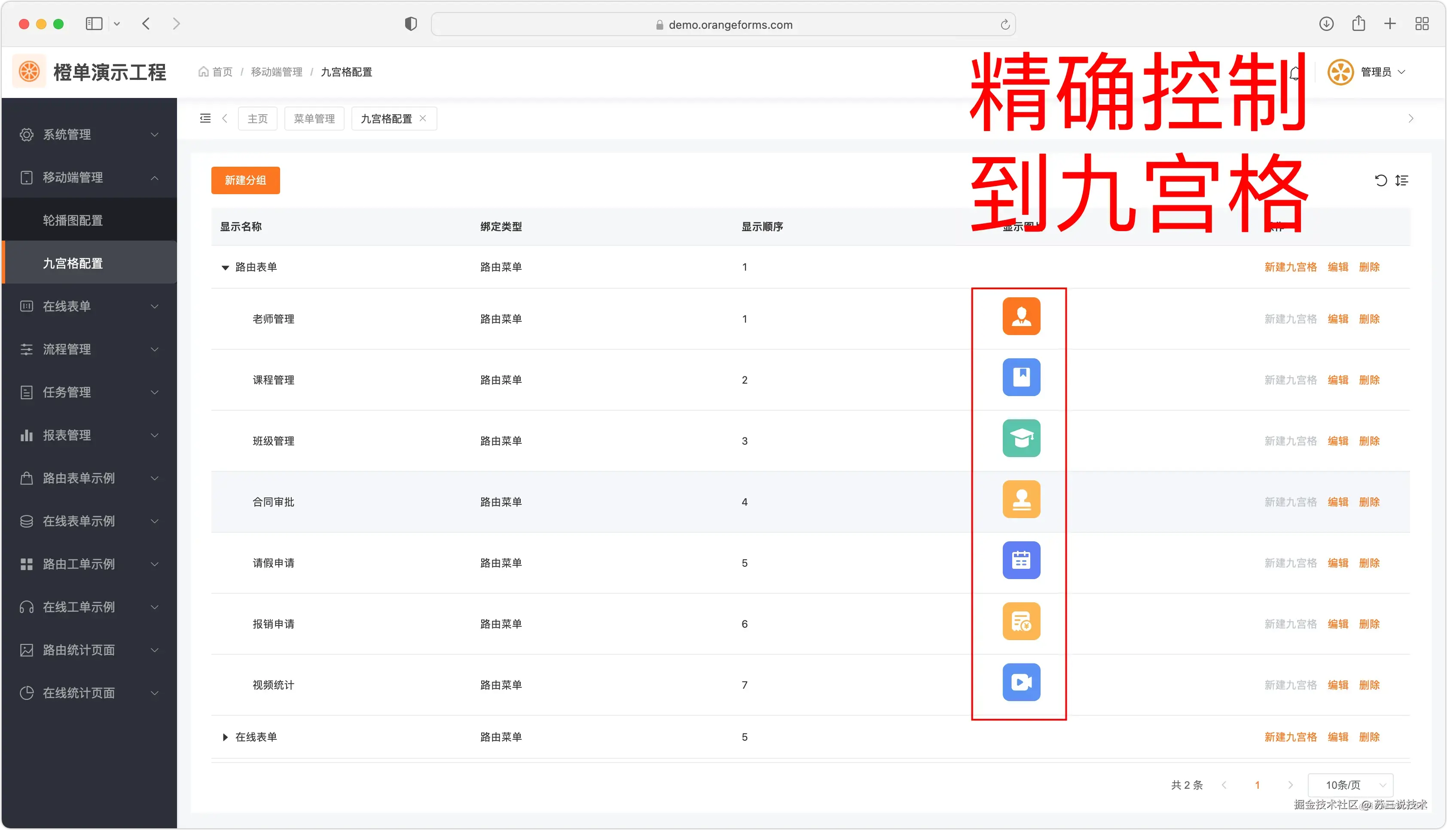Open the 10条/页 page size dropdown
1447x830 pixels.
[1350, 785]
